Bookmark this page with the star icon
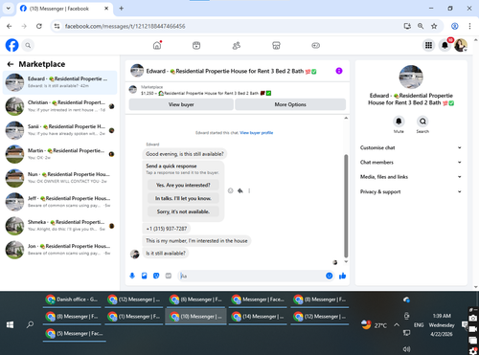The height and width of the screenshot is (355, 479). [x=434, y=26]
